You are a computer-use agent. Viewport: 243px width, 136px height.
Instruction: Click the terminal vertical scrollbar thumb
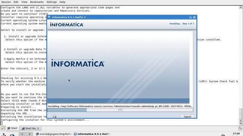(240, 114)
